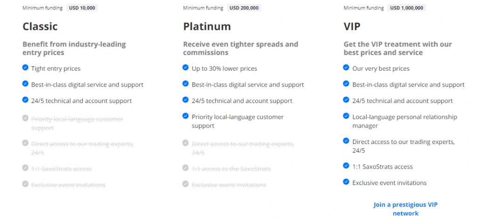Click the check icon beside VIP 1:1 SaxoStrats access
This screenshot has width=477, height=219.
(346, 165)
